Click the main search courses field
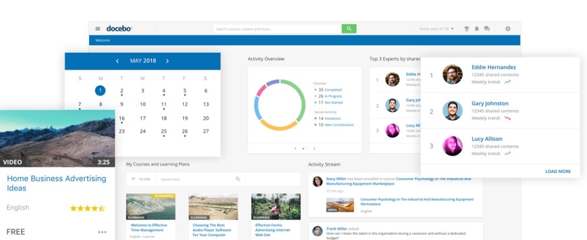The height and width of the screenshot is (240, 587). point(277,29)
